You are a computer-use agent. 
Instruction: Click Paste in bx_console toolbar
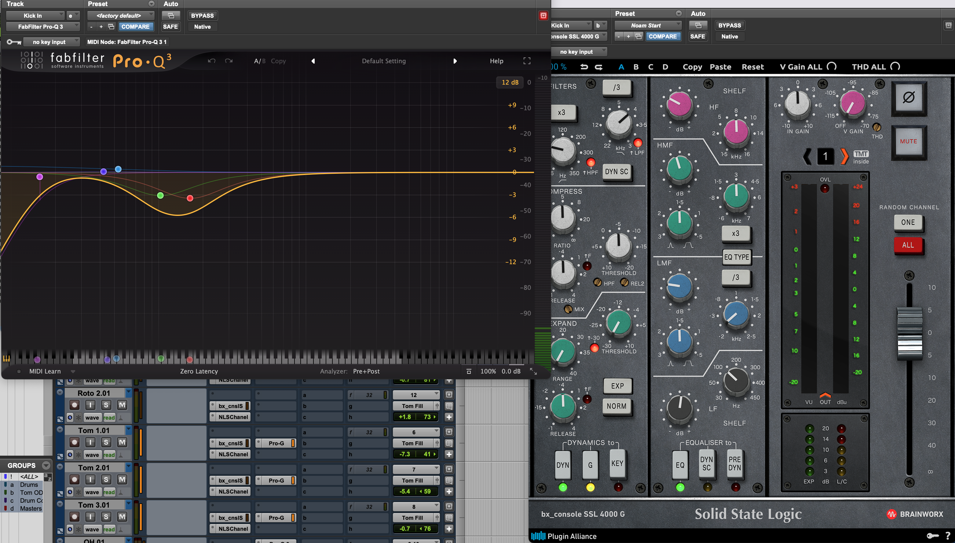tap(720, 67)
